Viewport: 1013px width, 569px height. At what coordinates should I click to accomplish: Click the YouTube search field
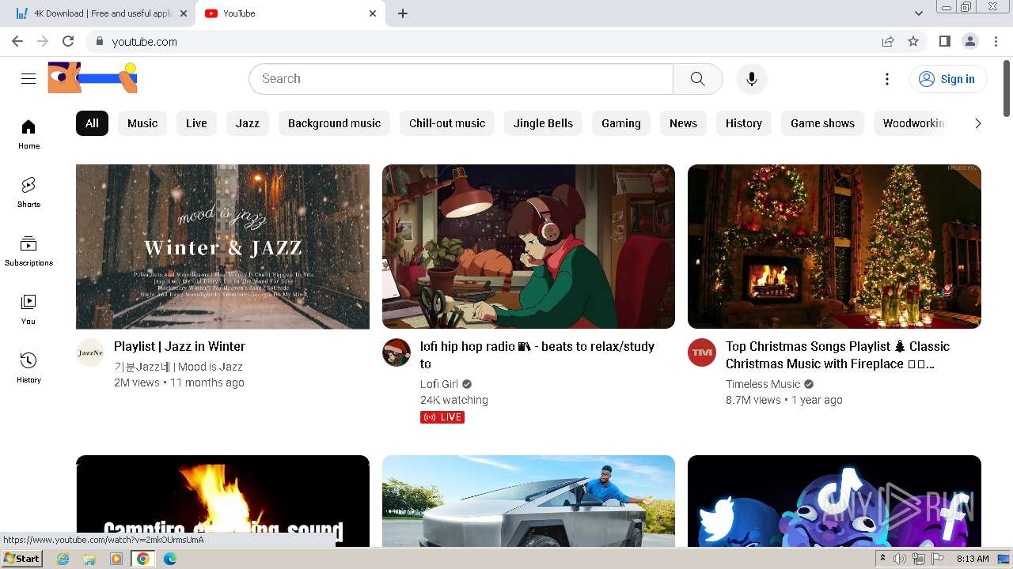[x=461, y=78]
